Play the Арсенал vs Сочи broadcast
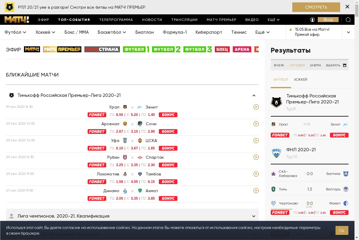This screenshot has height=240, width=359. coord(256,124)
